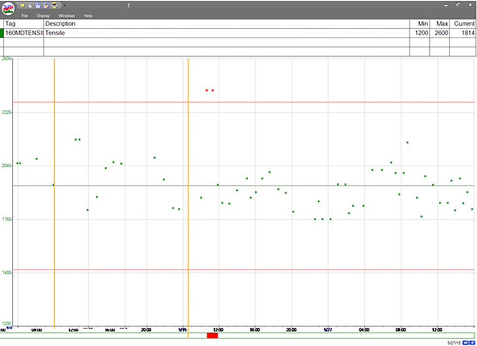
Task: Click the Max column header
Action: [439, 24]
